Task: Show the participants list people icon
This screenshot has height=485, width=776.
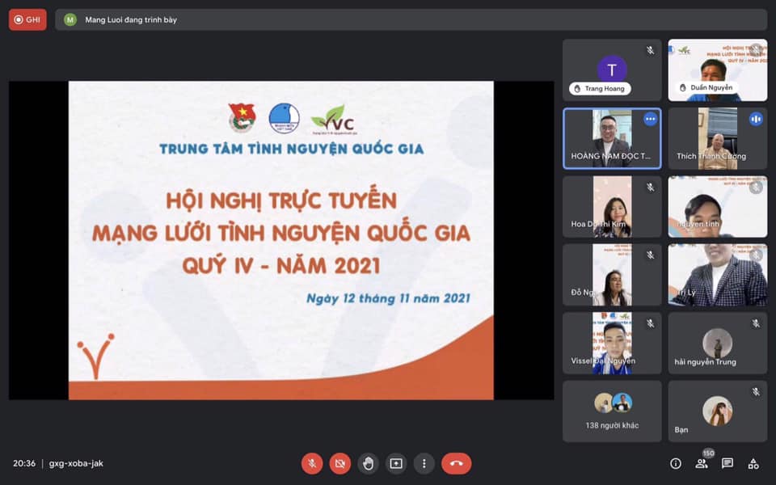Action: tap(702, 463)
